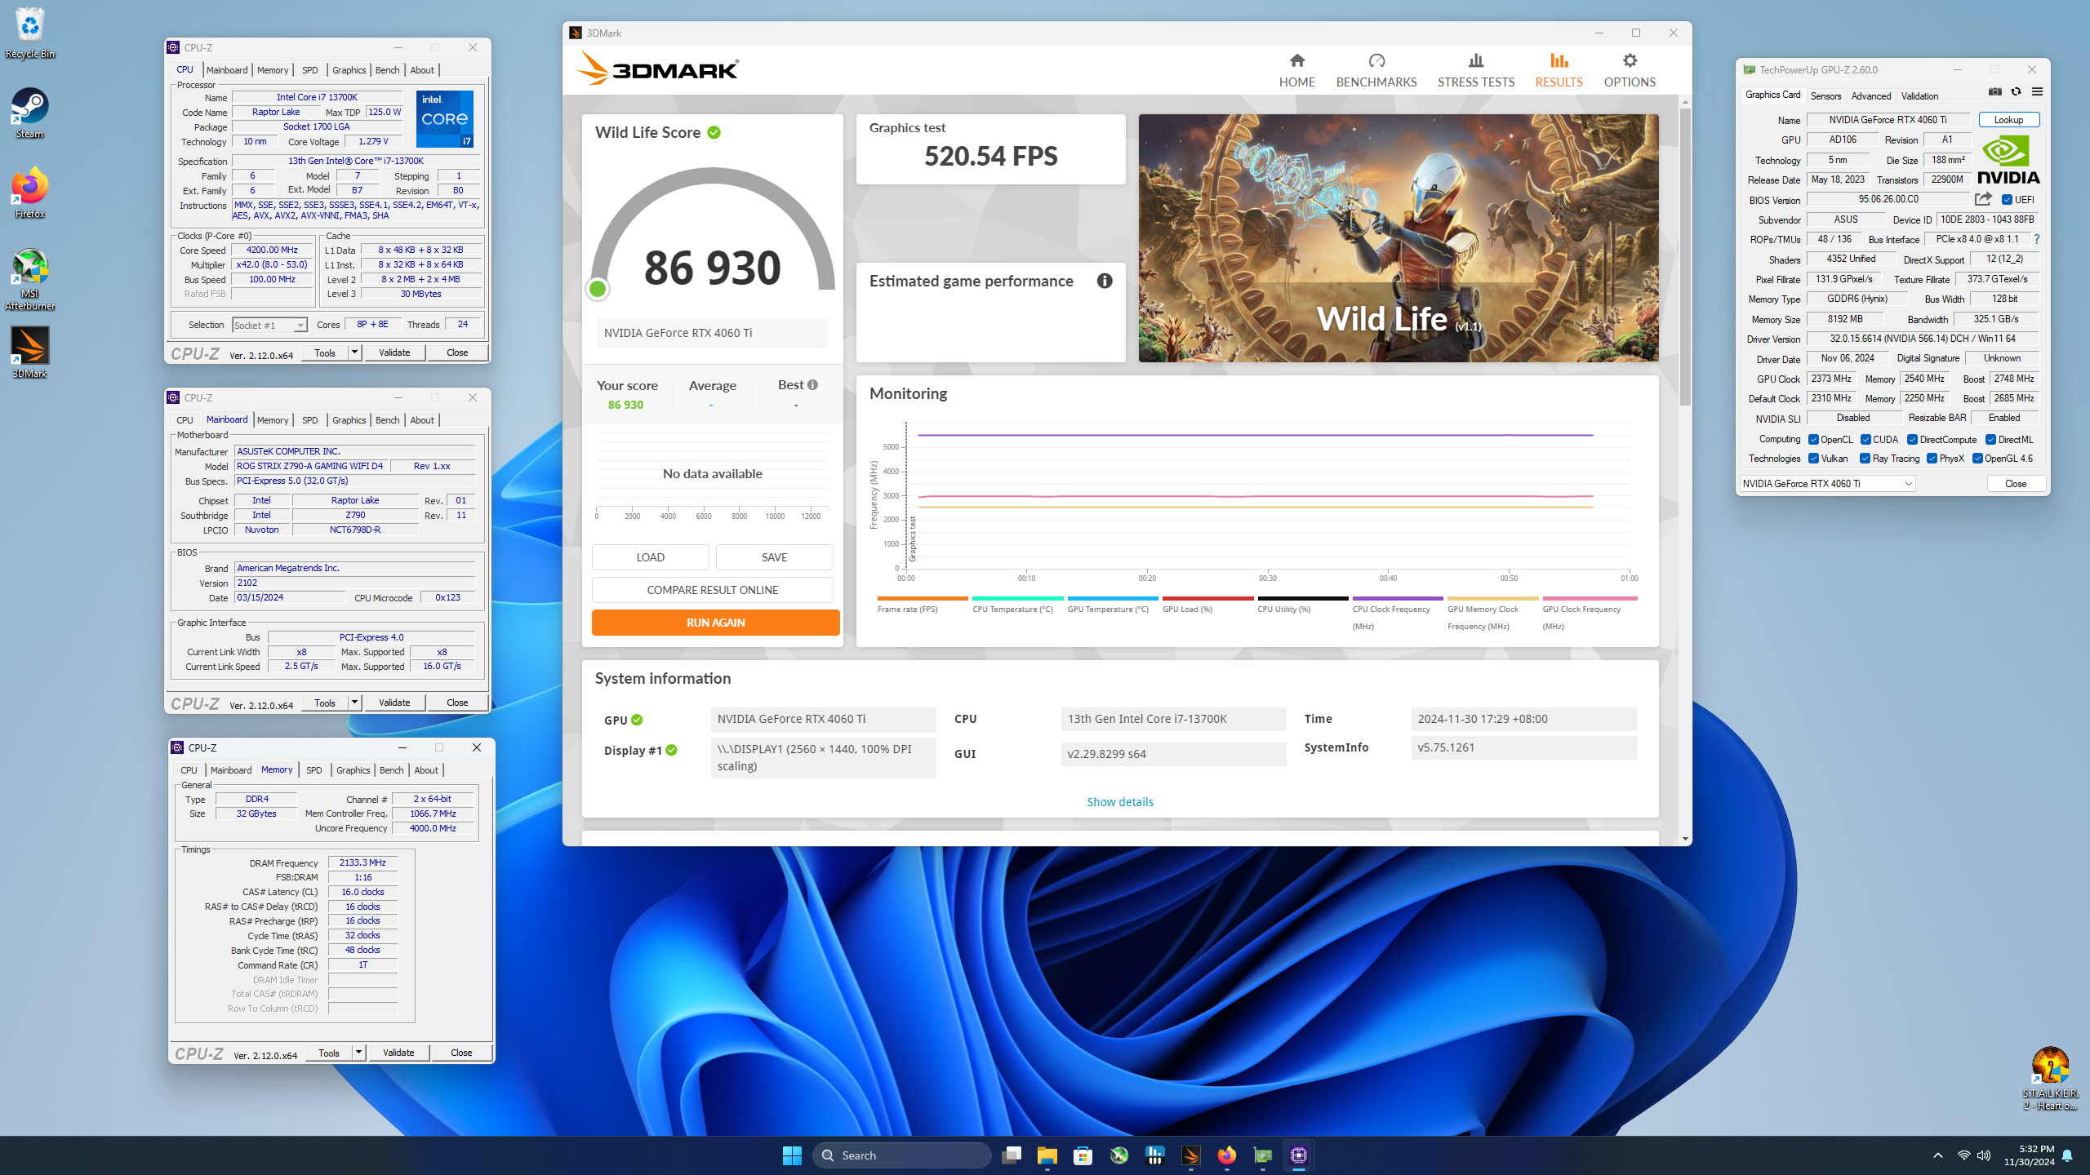Image resolution: width=2090 pixels, height=1175 pixels.
Task: Click the GPU Load (%) red legend bar
Action: (1207, 598)
